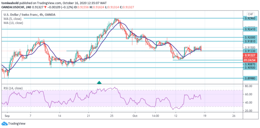Click the 0.89980 price level label
Viewport: 260px width, 128px height.
pyautogui.click(x=250, y=79)
